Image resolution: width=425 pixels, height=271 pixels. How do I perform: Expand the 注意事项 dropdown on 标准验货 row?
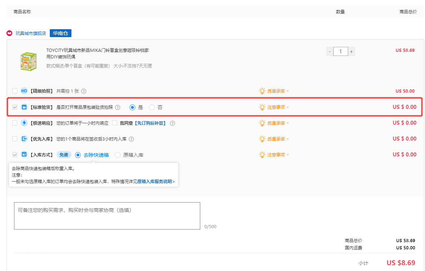click(276, 107)
